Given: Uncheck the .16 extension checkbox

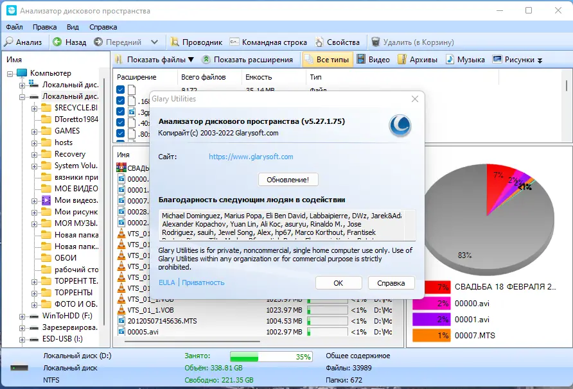Looking at the screenshot, I should (x=120, y=100).
